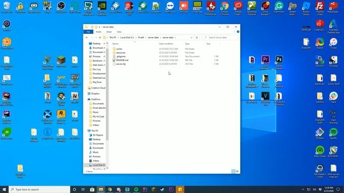Viewport: 344px width, 193px height.
Task: Open Cortana from the taskbar
Action: (x=74, y=189)
